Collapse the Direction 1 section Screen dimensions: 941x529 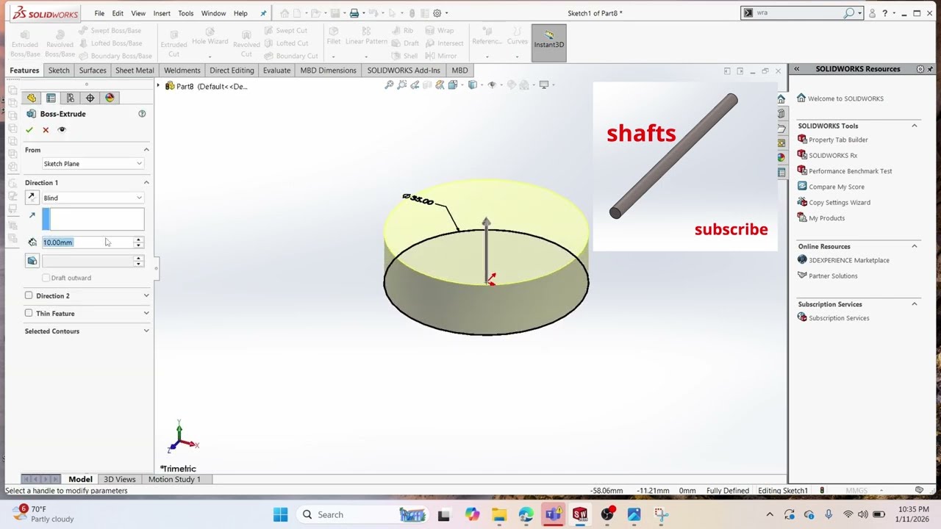146,182
